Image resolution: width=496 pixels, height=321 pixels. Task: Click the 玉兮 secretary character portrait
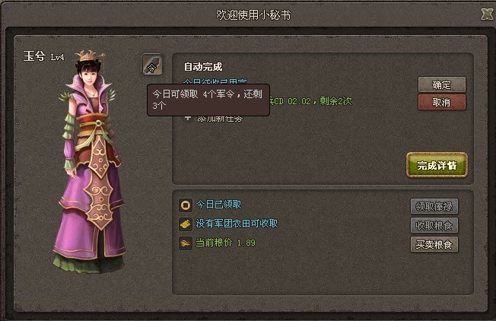pos(91,161)
